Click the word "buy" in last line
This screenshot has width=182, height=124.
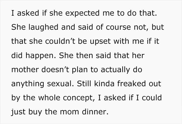point(35,112)
